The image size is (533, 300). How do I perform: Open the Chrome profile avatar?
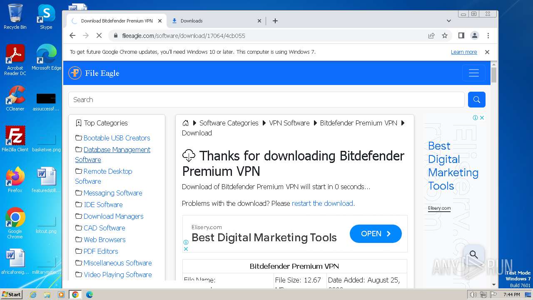pos(474,36)
